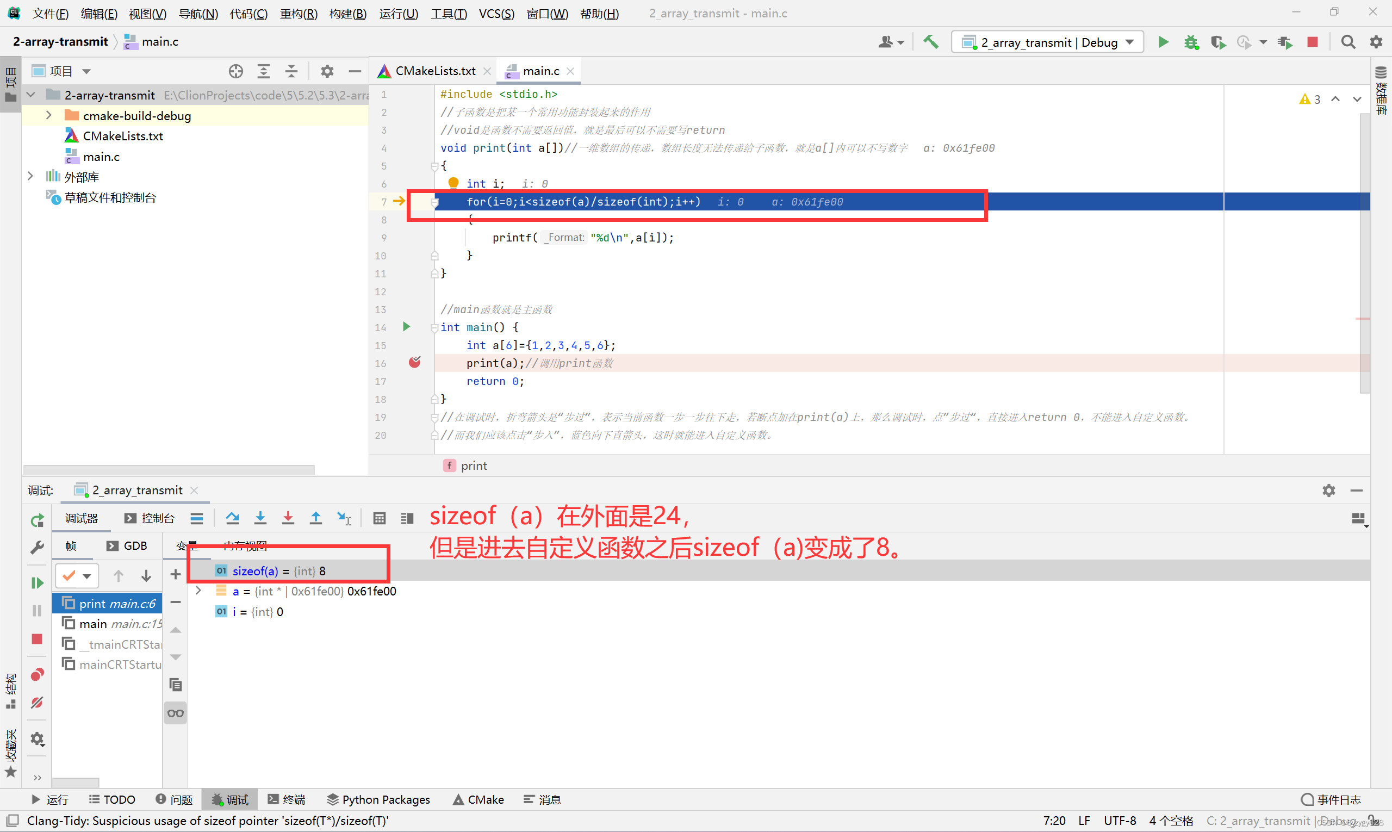
Task: Click the Step Out debugger icon
Action: pos(316,518)
